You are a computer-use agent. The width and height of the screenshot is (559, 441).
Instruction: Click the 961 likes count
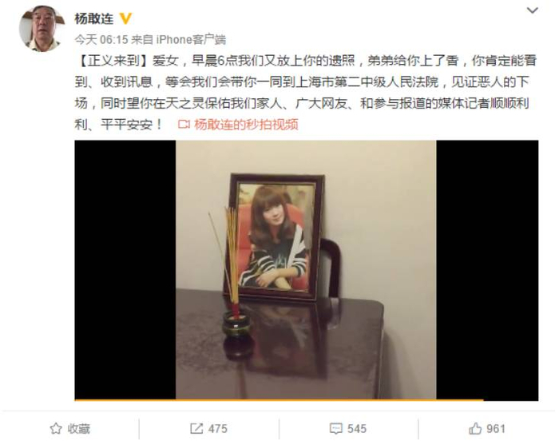click(496, 428)
